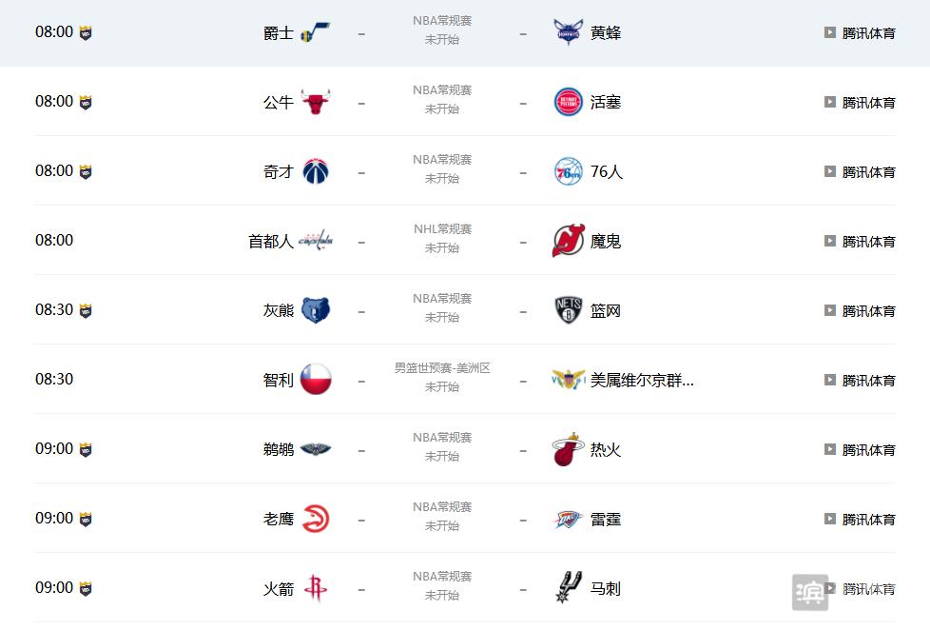Click the 鹈鹕 team name
The width and height of the screenshot is (930, 630).
279,449
